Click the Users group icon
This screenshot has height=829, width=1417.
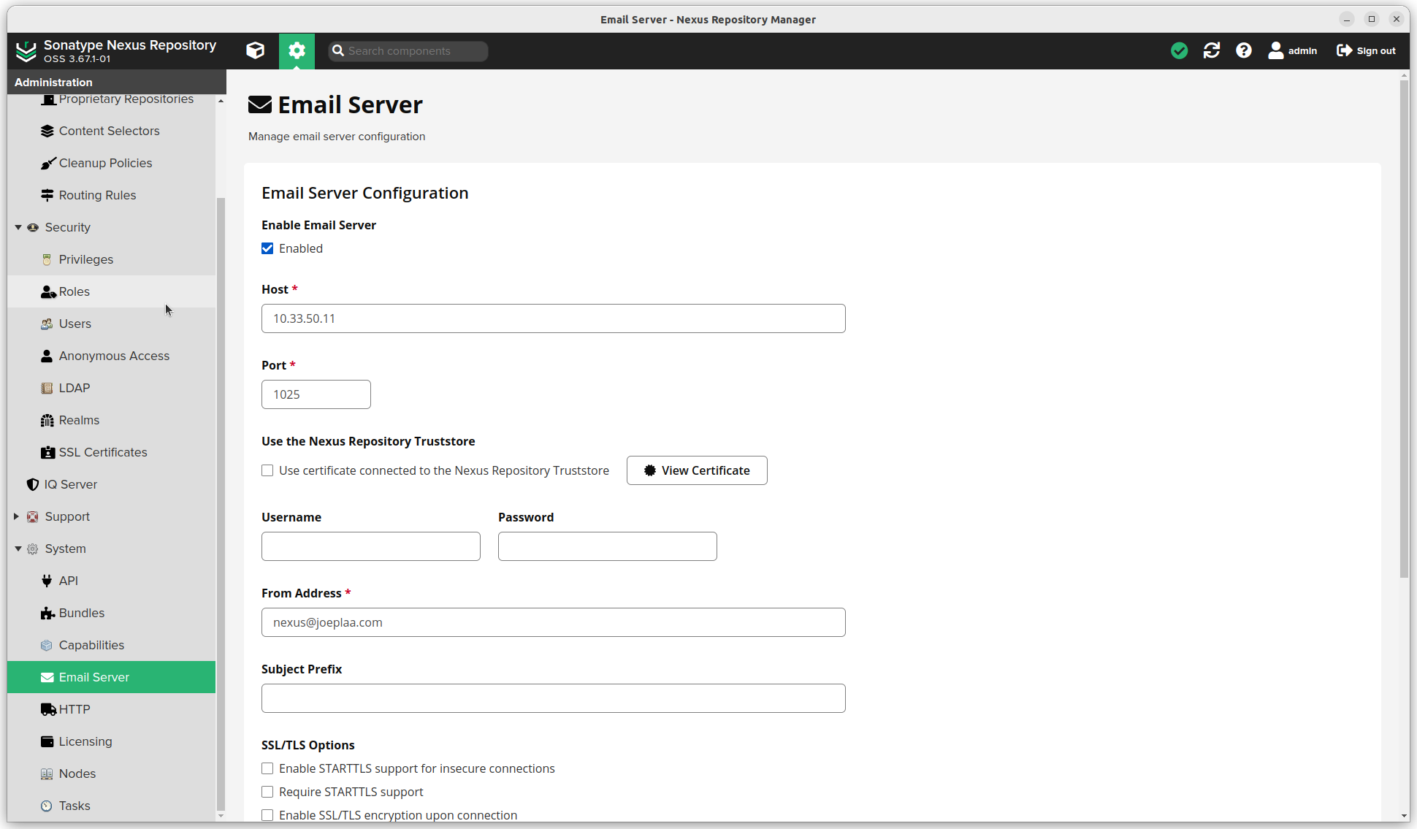click(47, 324)
